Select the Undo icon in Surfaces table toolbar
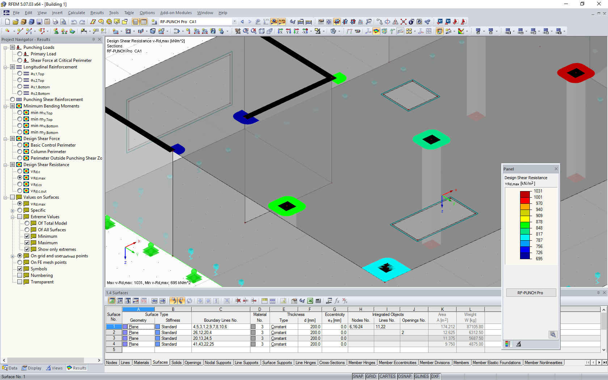 [x=173, y=301]
